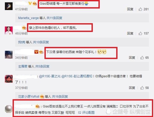Reply to the comment posted 34分钟前
154x117 pixels.
(x=132, y=58)
